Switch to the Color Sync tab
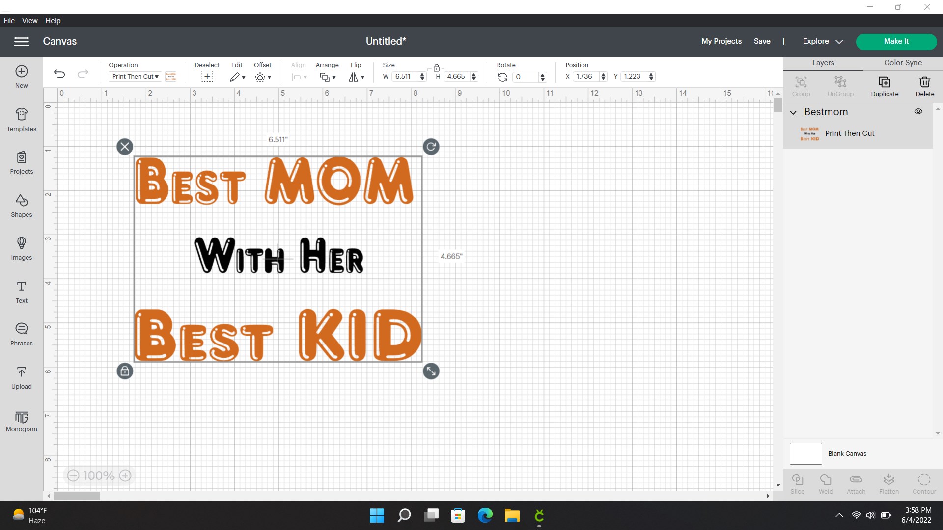Viewport: 943px width, 530px height. 903,63
